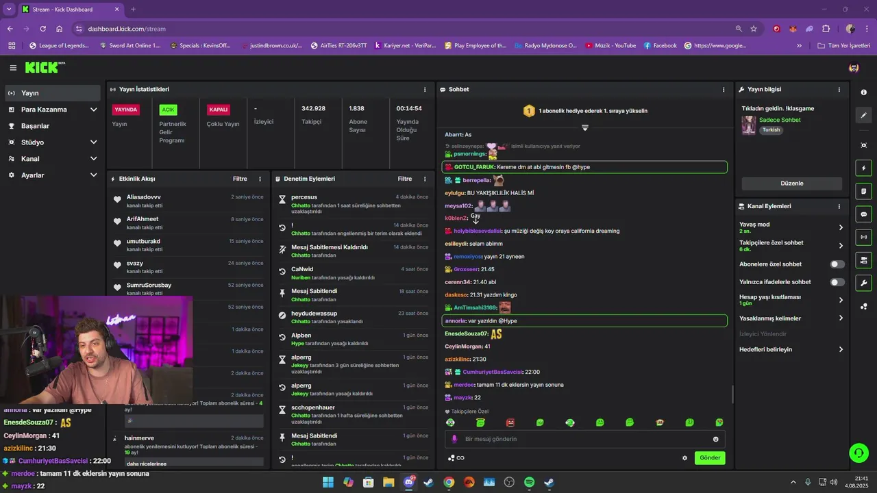Open Yayın İstatistikleri panel options menu
877x493 pixels.
425,89
